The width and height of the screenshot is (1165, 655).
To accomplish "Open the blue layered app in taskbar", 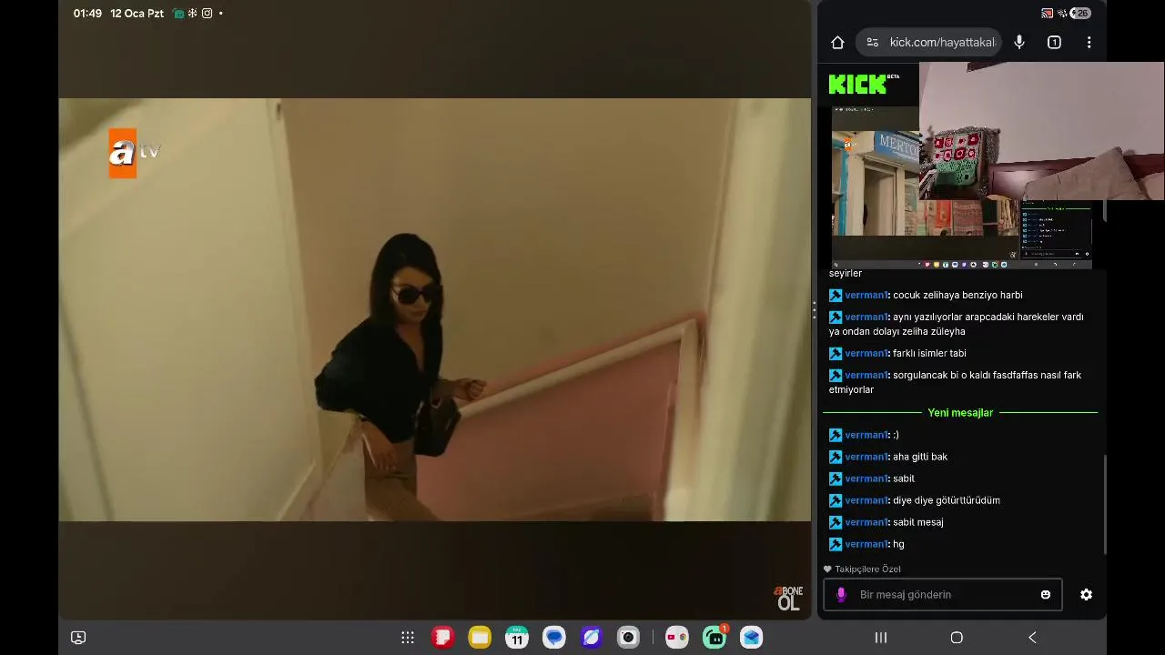I will [x=751, y=638].
